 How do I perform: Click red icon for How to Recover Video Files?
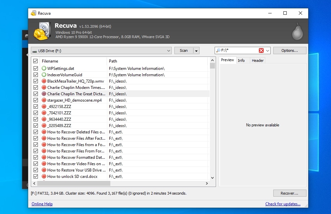[x=44, y=164]
